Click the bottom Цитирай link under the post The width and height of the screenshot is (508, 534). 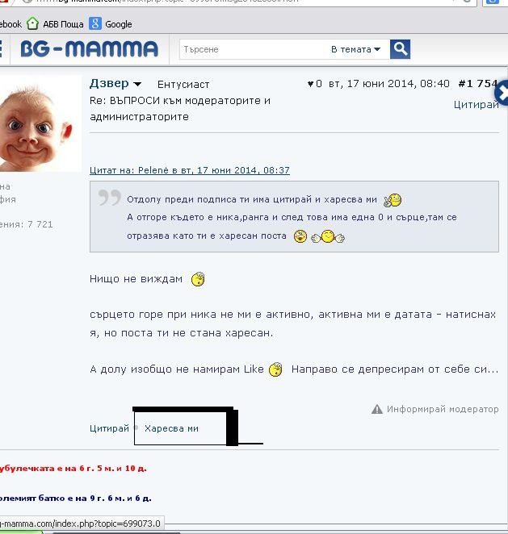(x=110, y=428)
